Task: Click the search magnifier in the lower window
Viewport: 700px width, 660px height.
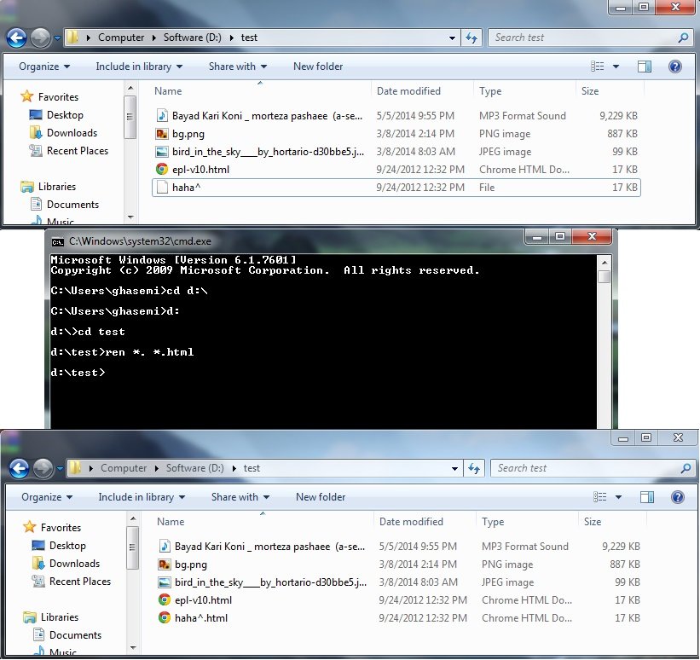Action: click(x=686, y=468)
